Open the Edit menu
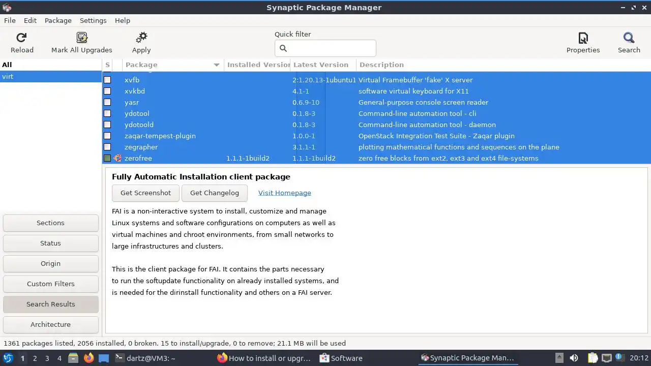 [30, 20]
